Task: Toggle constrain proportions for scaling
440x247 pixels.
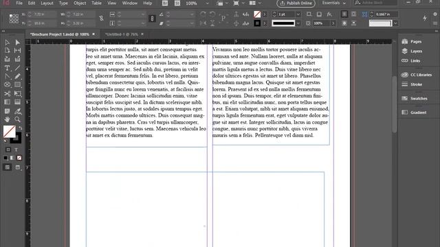Action: coord(152,19)
